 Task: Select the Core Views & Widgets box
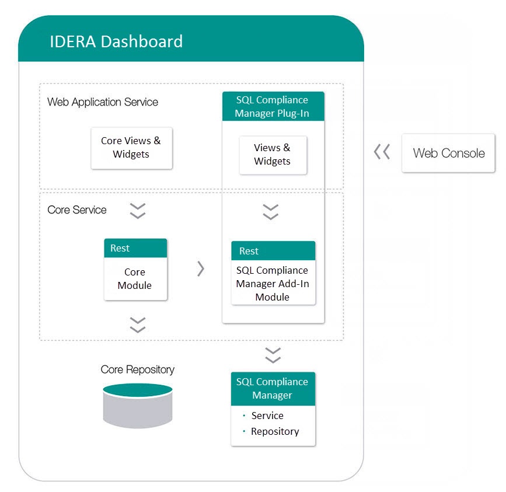pyautogui.click(x=132, y=148)
